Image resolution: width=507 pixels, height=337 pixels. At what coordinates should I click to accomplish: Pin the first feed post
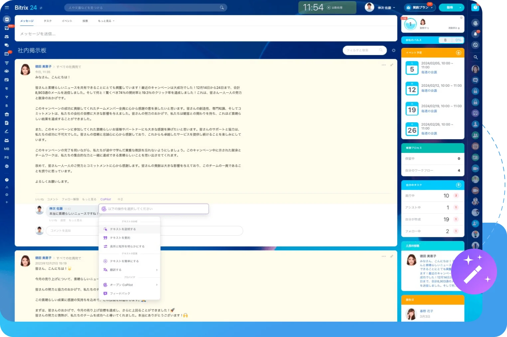pos(392,65)
